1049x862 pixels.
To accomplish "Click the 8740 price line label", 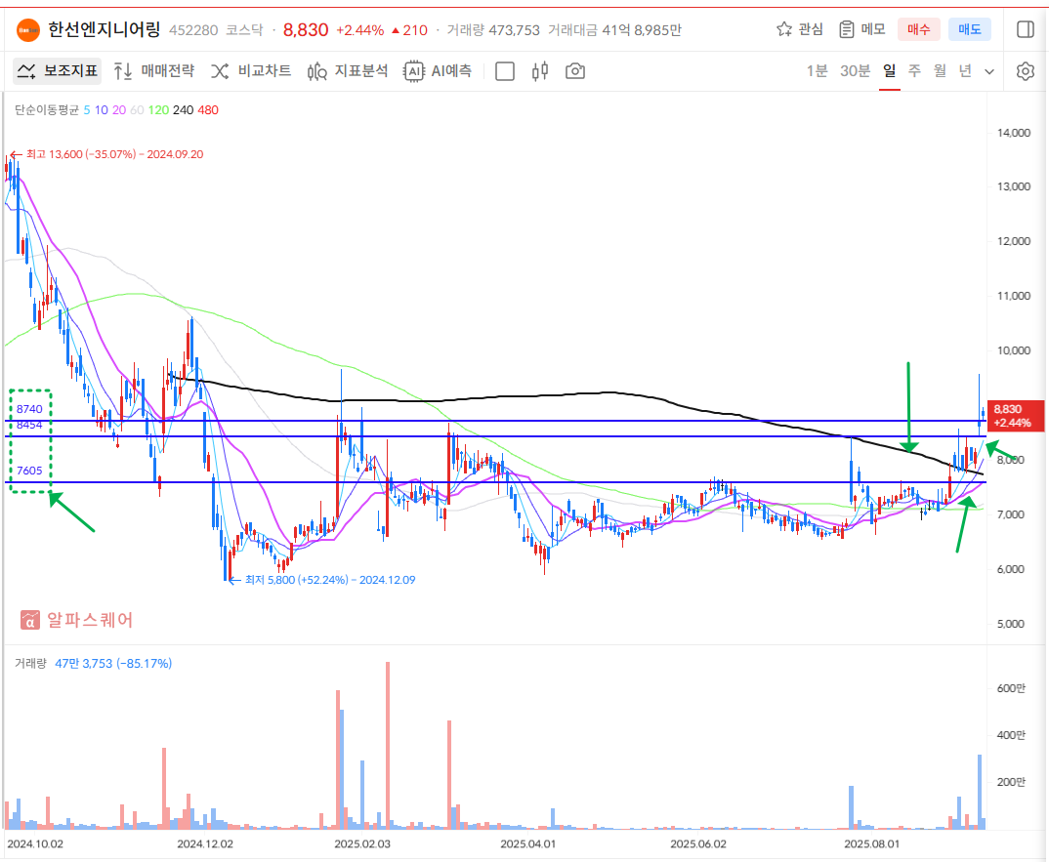I will [29, 409].
